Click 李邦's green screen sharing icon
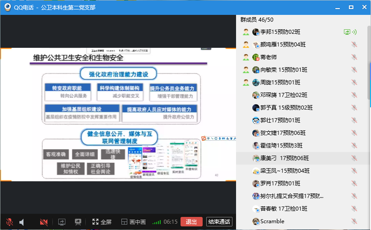Viewport: 371px width, 230px height. [347, 32]
